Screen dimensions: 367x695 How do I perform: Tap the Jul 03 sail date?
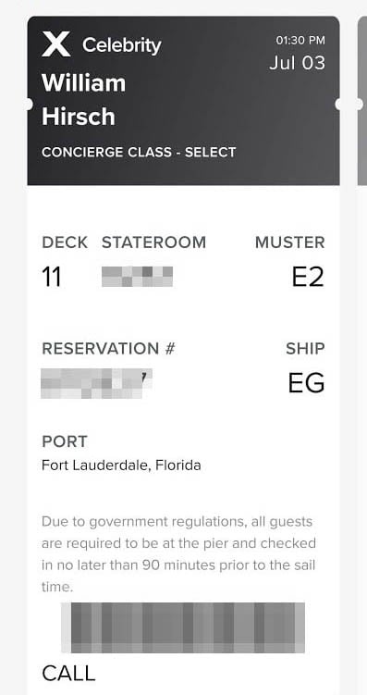click(x=298, y=63)
